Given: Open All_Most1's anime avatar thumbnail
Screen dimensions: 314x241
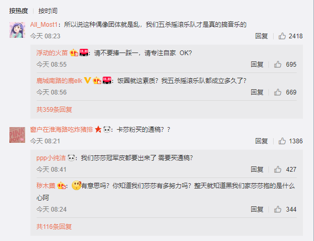Looking at the screenshot, I should 17,30.
